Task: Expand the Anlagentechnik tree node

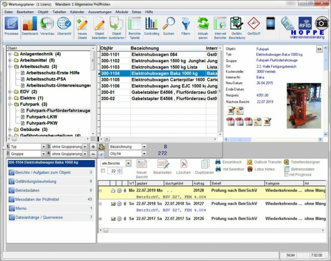Action: 10,54
